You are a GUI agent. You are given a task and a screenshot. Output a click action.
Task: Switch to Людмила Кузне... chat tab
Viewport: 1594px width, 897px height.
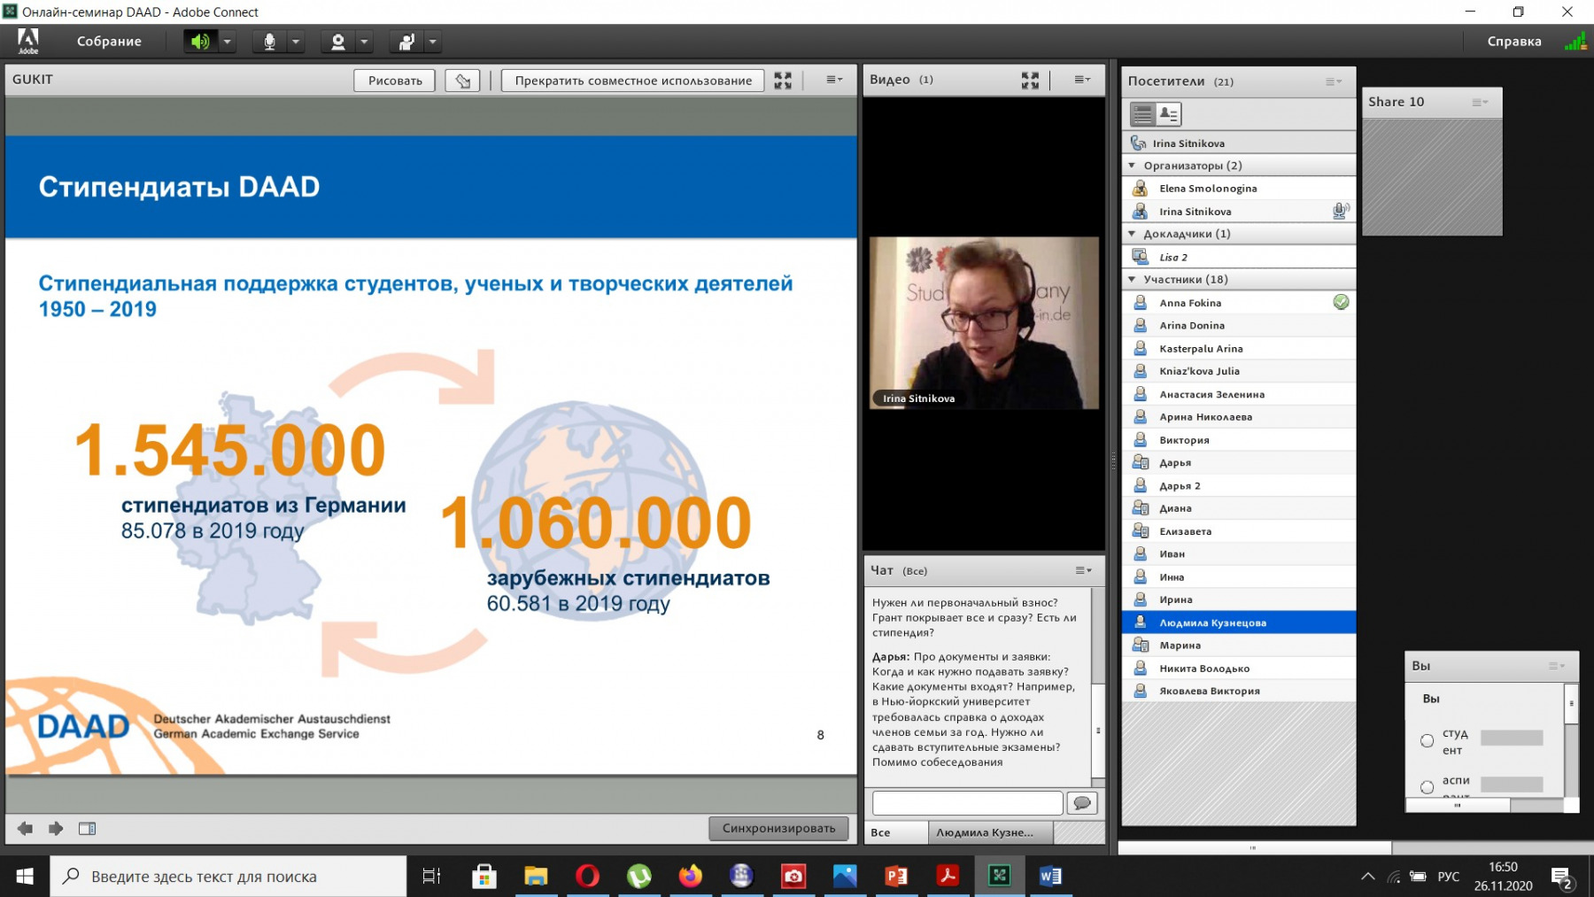pos(991,832)
